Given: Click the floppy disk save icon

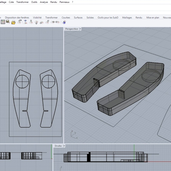Looking at the screenshot, I should 8,22.
